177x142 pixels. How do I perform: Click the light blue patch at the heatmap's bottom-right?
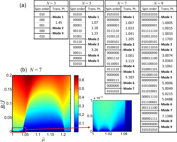click(67, 129)
